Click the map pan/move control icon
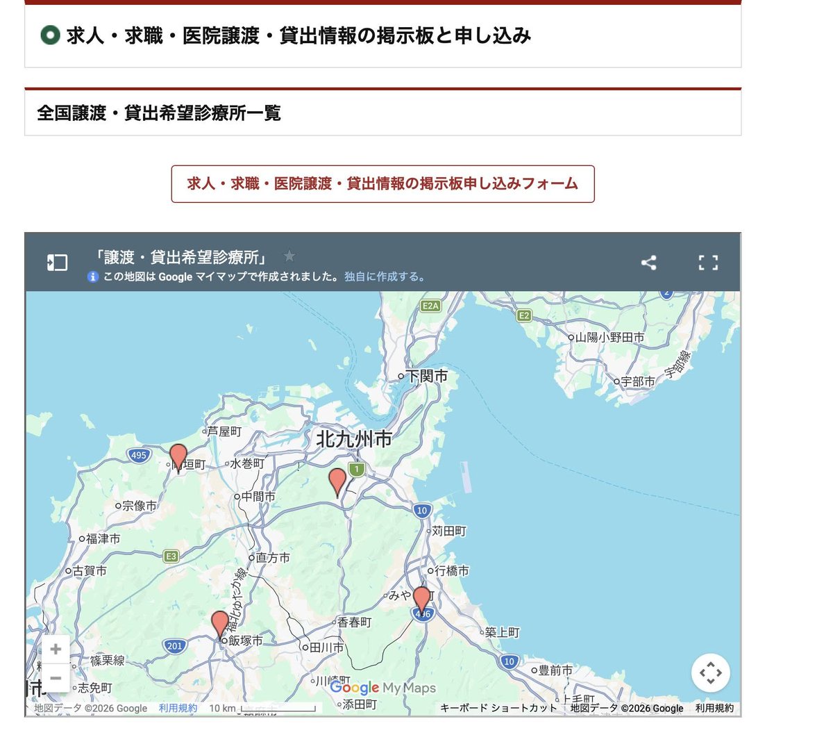This screenshot has width=833, height=735. (x=710, y=672)
